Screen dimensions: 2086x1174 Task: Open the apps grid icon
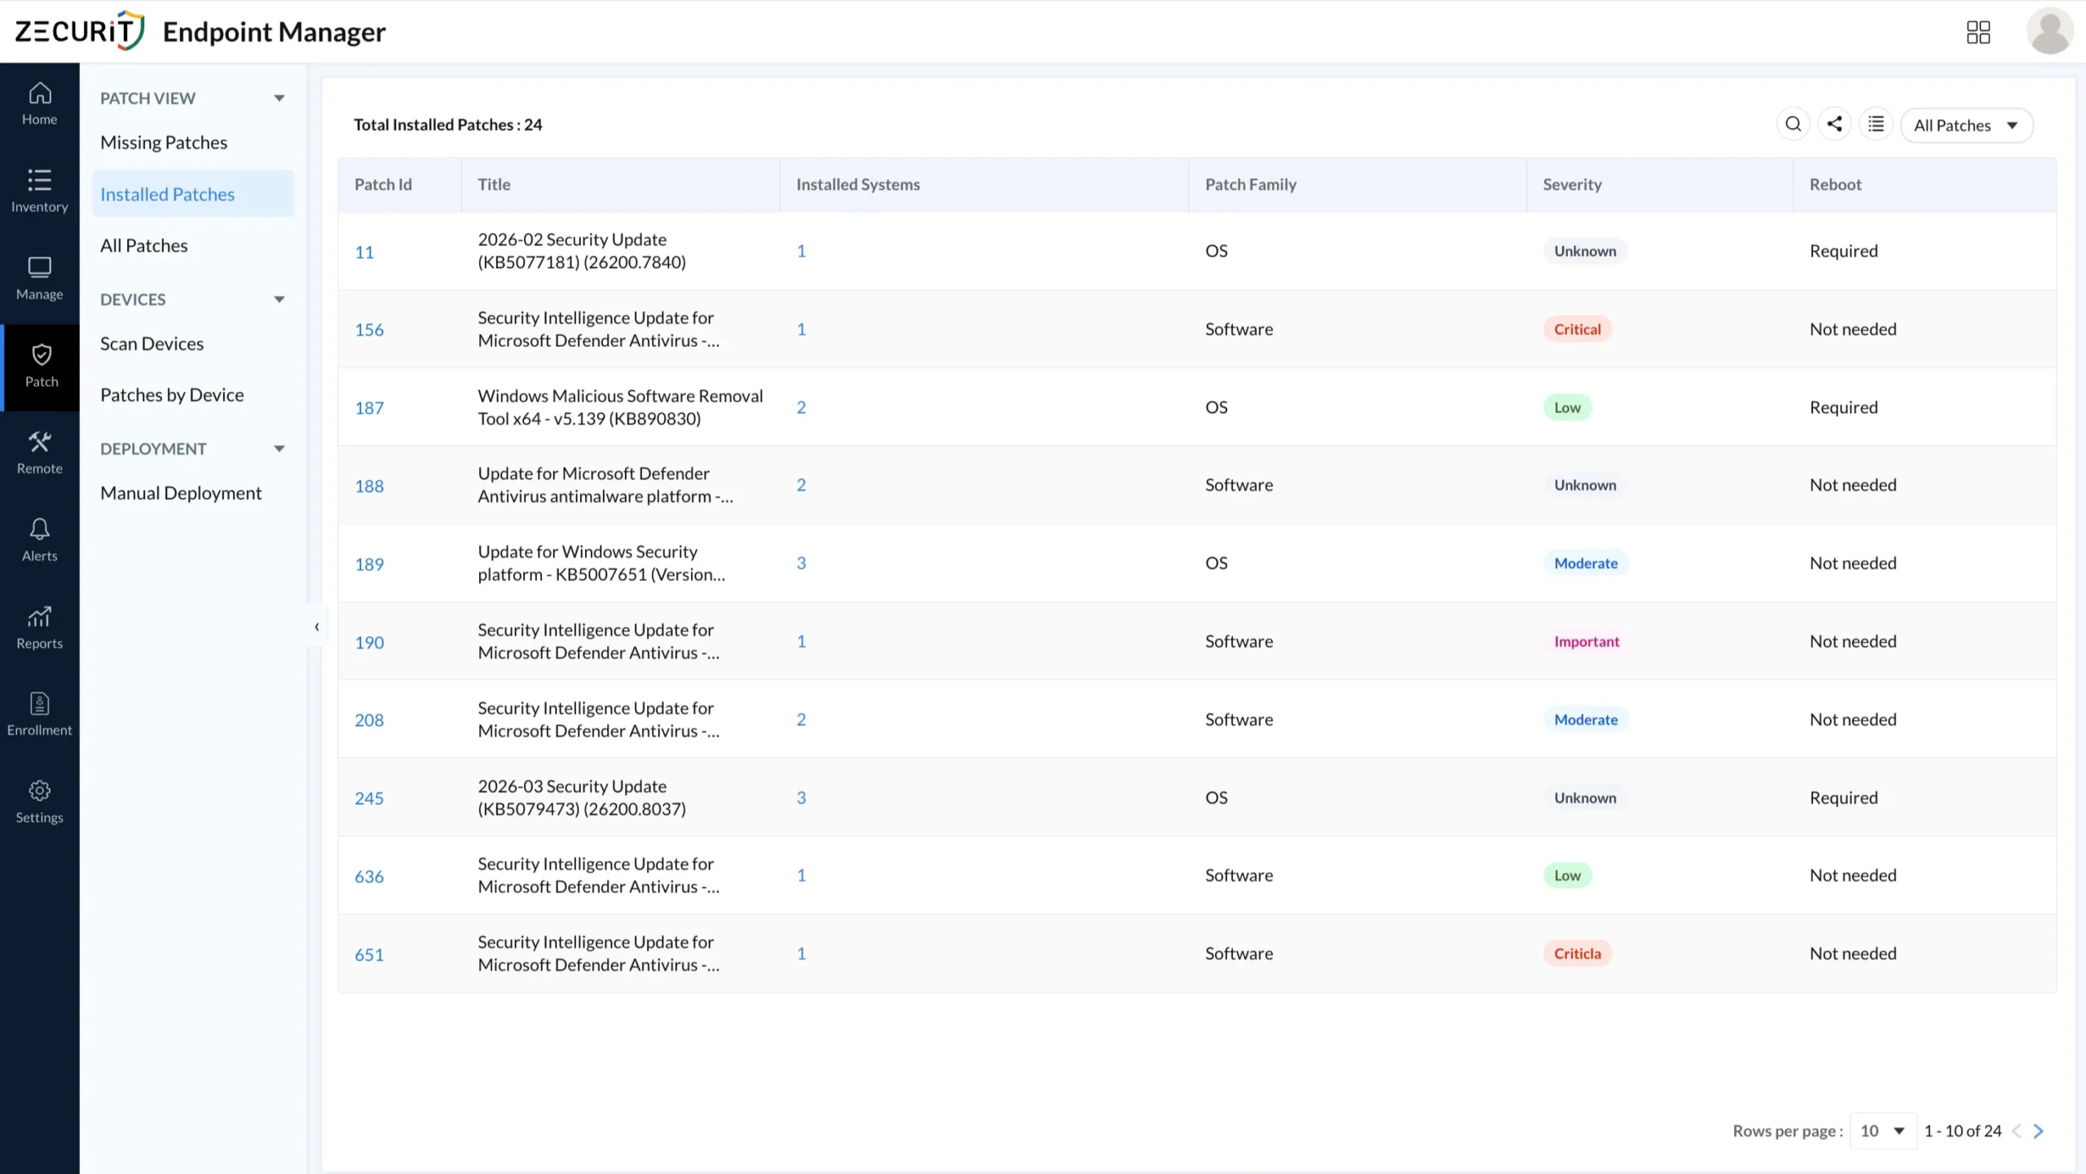1978,32
